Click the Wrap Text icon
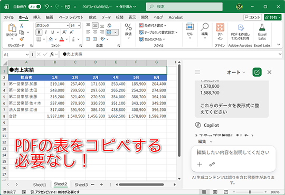 click(x=109, y=25)
